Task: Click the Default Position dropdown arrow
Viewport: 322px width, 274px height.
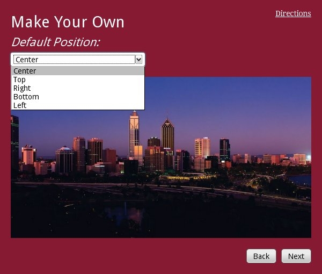Action: pos(139,60)
